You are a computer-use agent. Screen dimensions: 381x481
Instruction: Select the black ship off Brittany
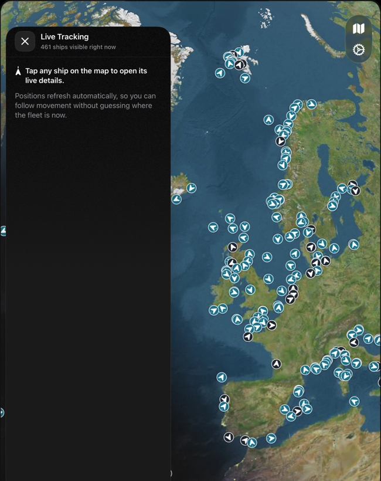coord(248,337)
